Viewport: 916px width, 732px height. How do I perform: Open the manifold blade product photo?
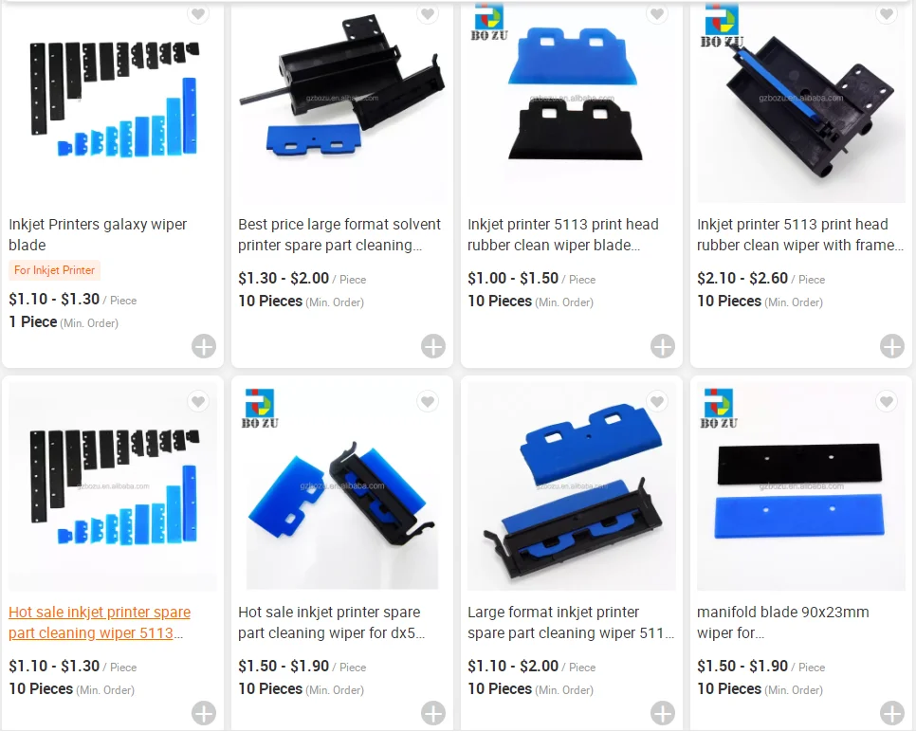click(x=801, y=486)
